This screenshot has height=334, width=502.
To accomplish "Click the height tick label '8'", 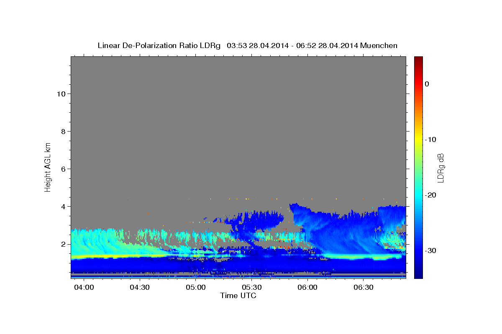I will point(63,131).
